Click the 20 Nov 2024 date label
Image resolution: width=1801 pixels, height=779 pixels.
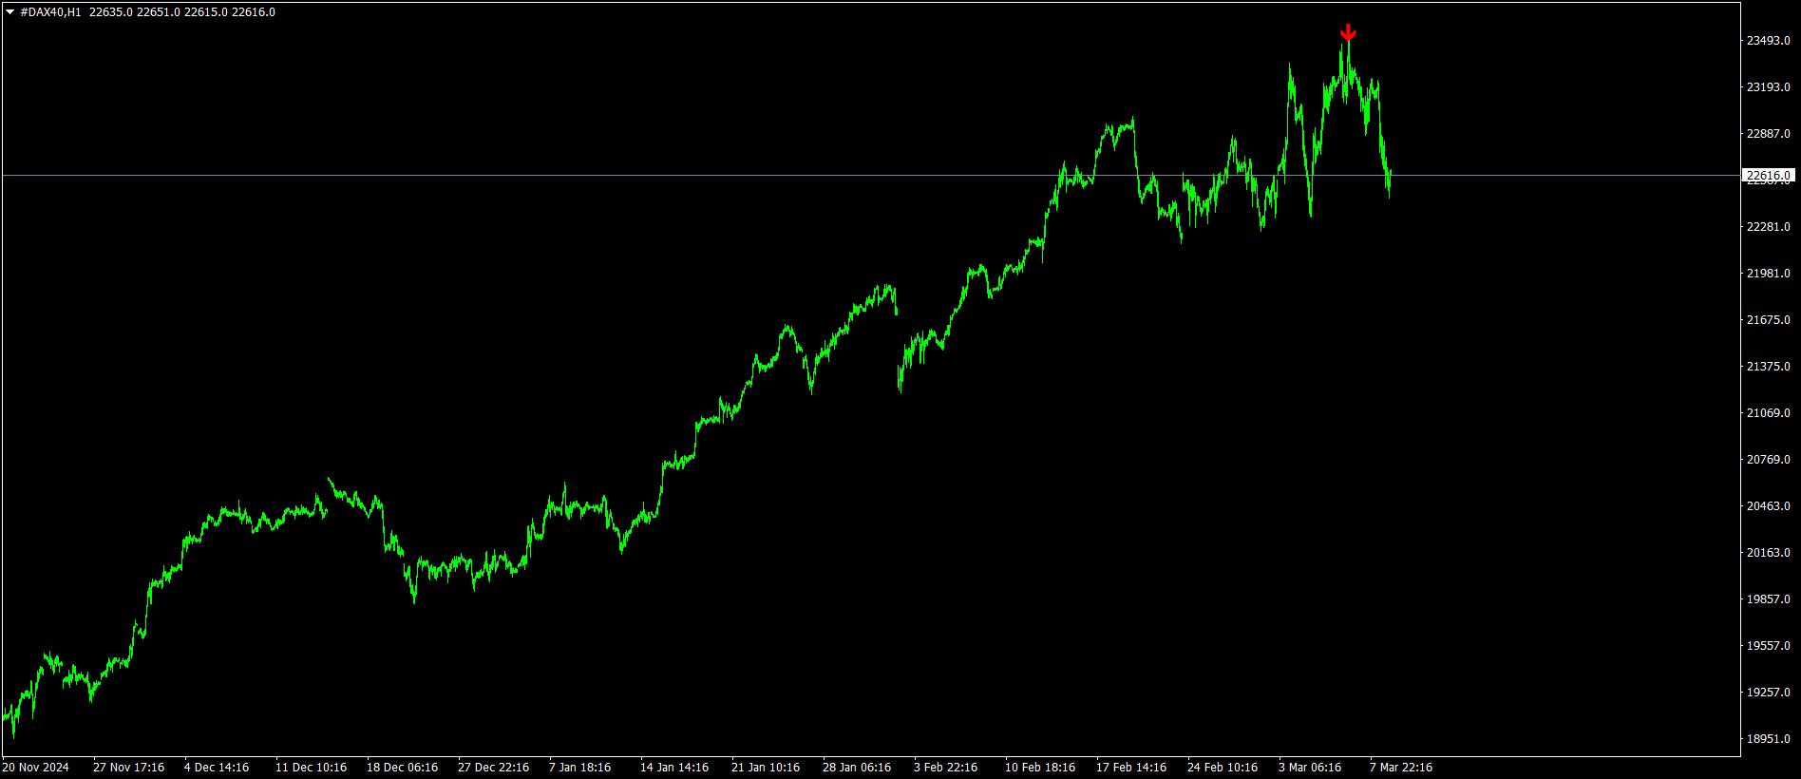click(x=36, y=768)
